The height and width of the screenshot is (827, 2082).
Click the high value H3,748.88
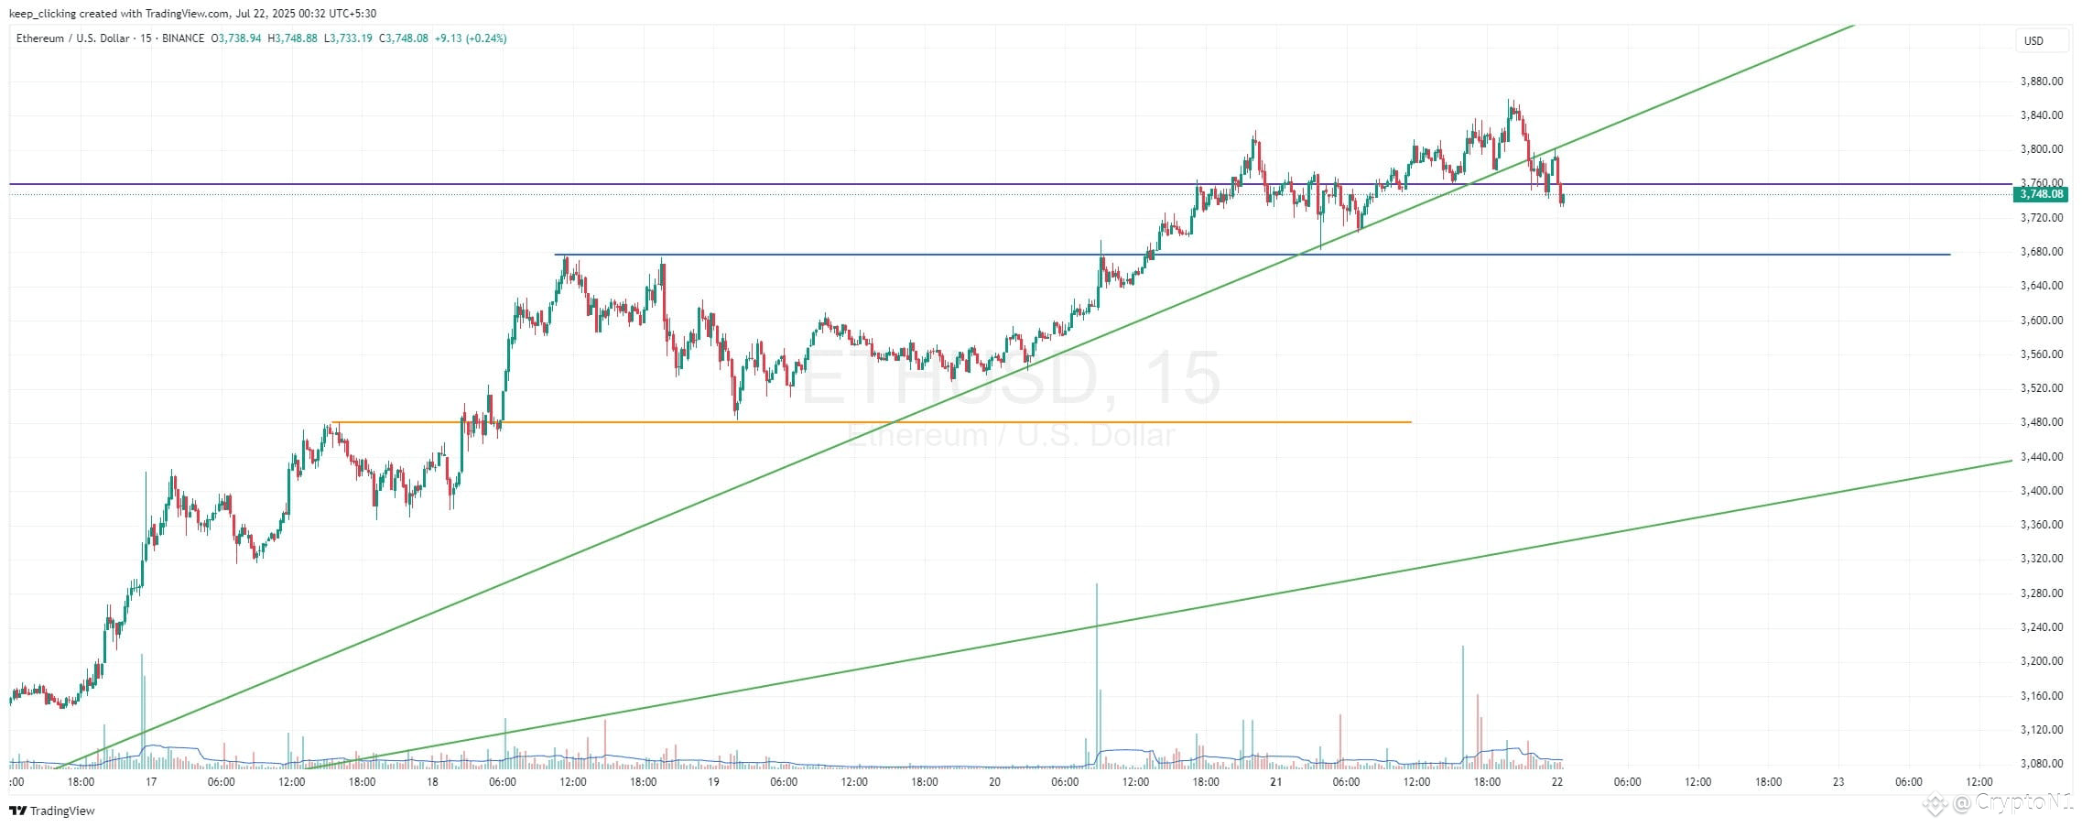292,38
